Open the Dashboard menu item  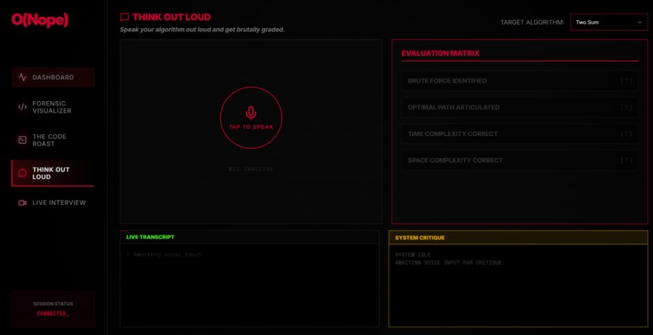(53, 78)
